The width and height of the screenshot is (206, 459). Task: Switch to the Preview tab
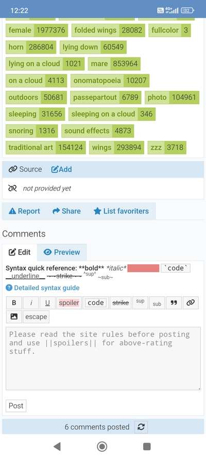62,252
